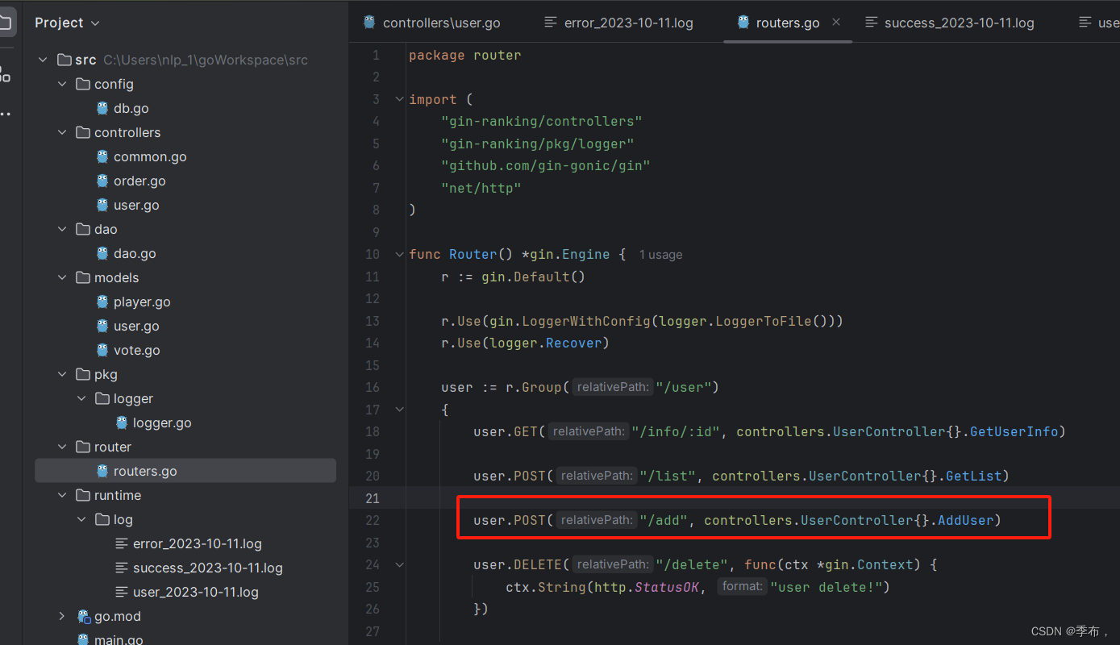Image resolution: width=1120 pixels, height=645 pixels.
Task: Click the controllers folder icon
Action: 83,132
